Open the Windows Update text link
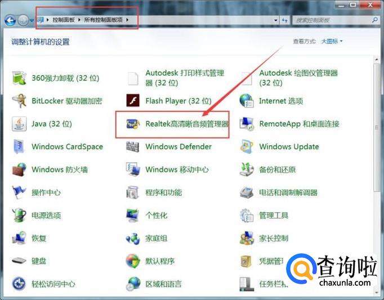Image resolution: width=384 pixels, height=300 pixels. click(289, 146)
